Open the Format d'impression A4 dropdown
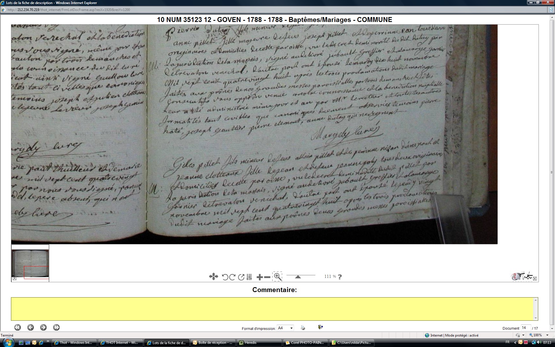Viewport: 555px width, 347px height. 285,328
